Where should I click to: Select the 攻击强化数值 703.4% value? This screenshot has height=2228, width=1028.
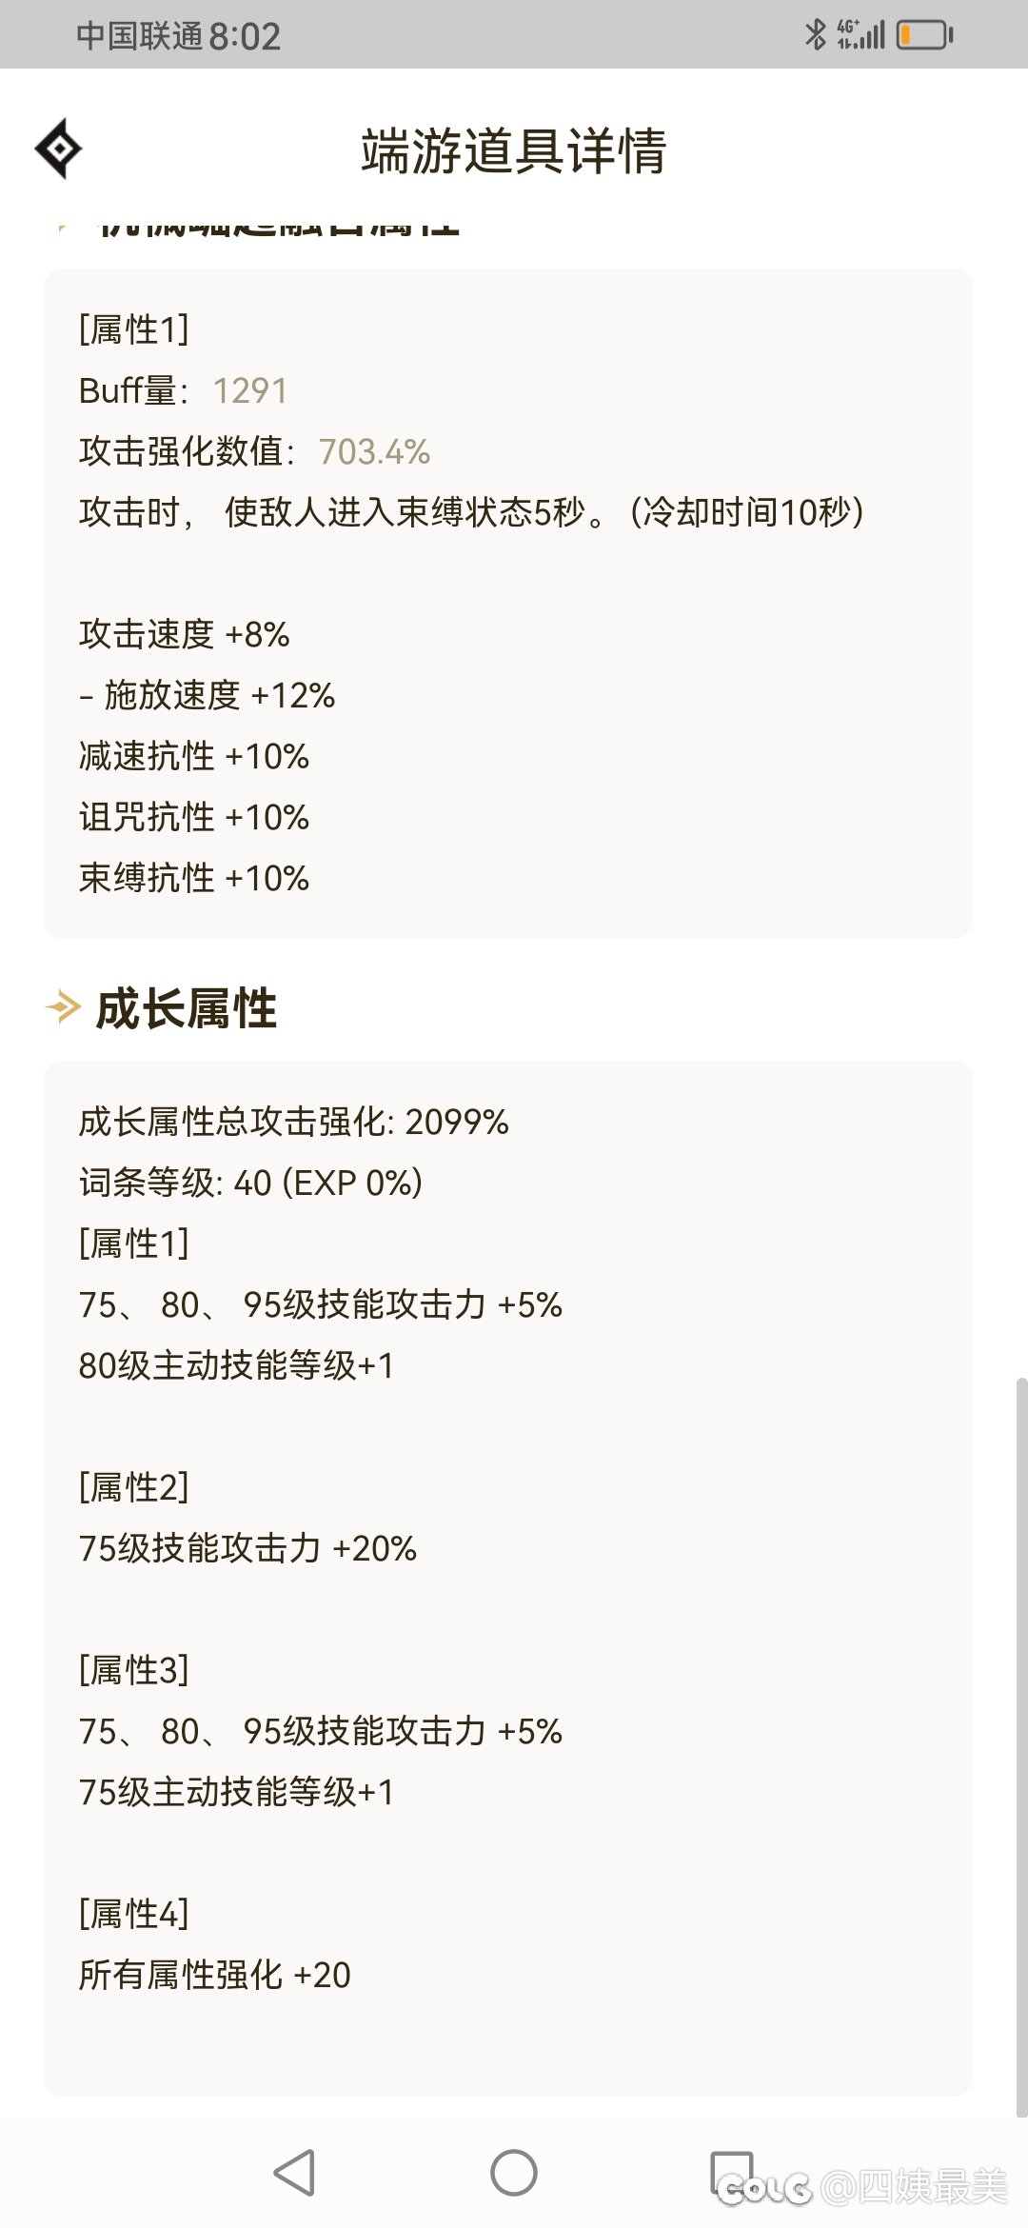tap(374, 451)
